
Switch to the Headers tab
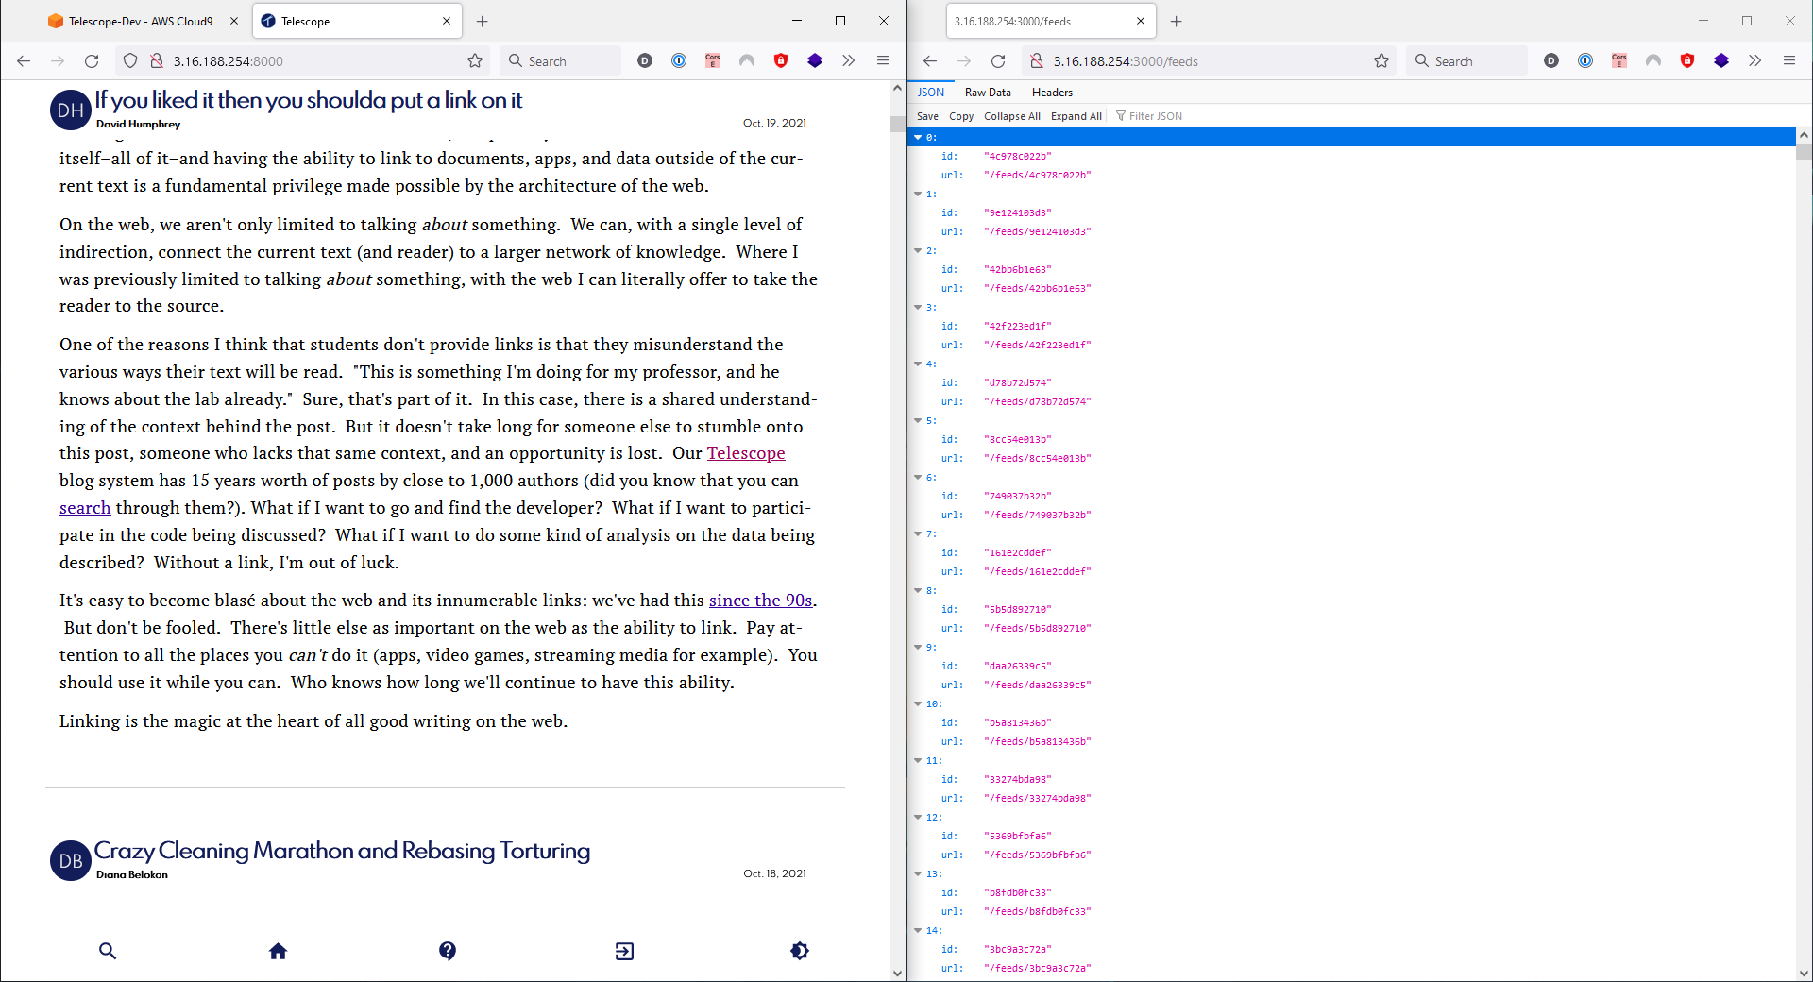click(x=1052, y=93)
